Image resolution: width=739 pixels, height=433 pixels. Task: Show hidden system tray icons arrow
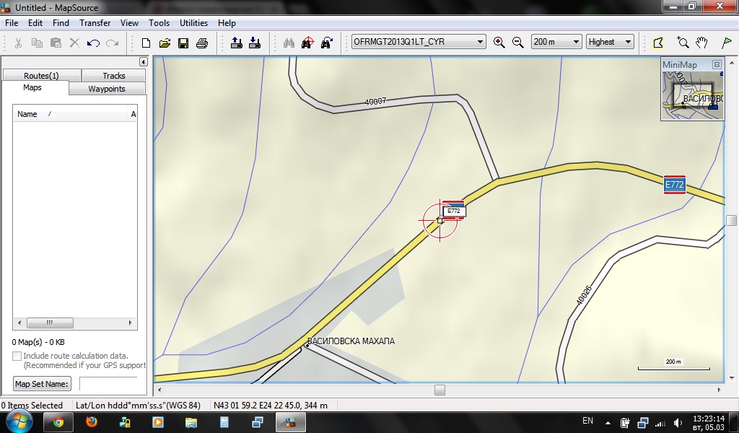tap(608, 423)
